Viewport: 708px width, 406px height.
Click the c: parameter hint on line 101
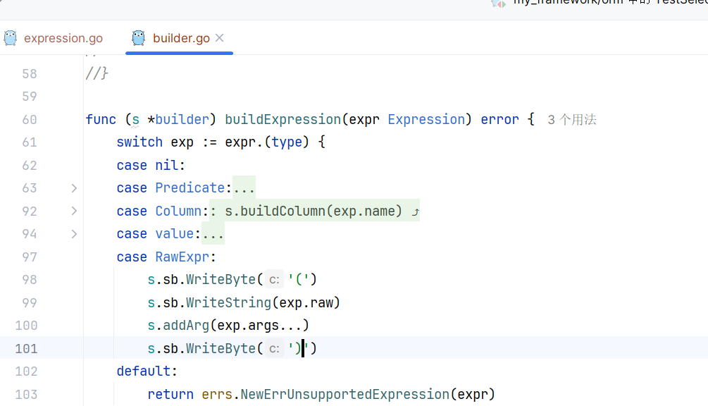[274, 349]
